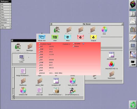This screenshot has height=109, width=137.
Task: Select the HW 144 row
Action: pyautogui.click(x=46, y=49)
